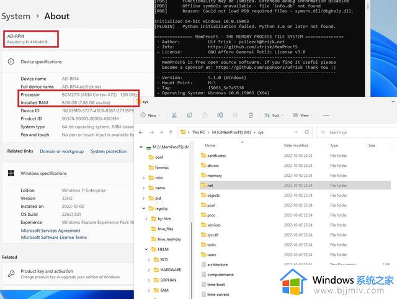
Task: Select conf folder in navigation tree
Action: tap(156, 157)
